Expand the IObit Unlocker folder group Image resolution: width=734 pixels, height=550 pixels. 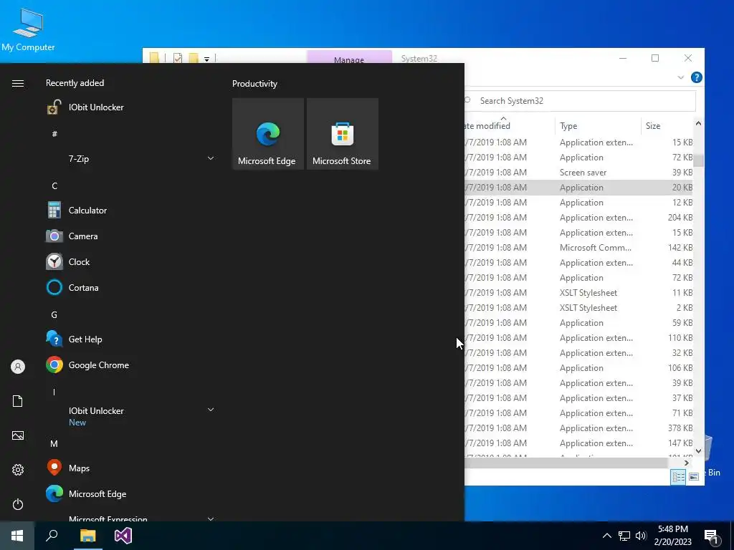click(x=211, y=410)
